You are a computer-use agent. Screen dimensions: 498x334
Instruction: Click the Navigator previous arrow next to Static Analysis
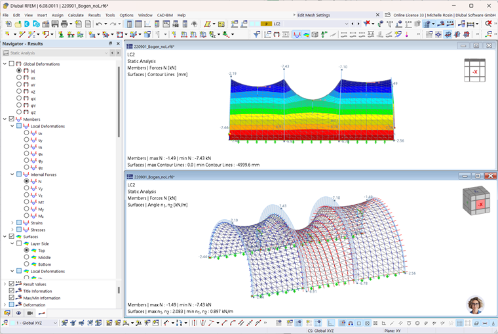click(112, 52)
